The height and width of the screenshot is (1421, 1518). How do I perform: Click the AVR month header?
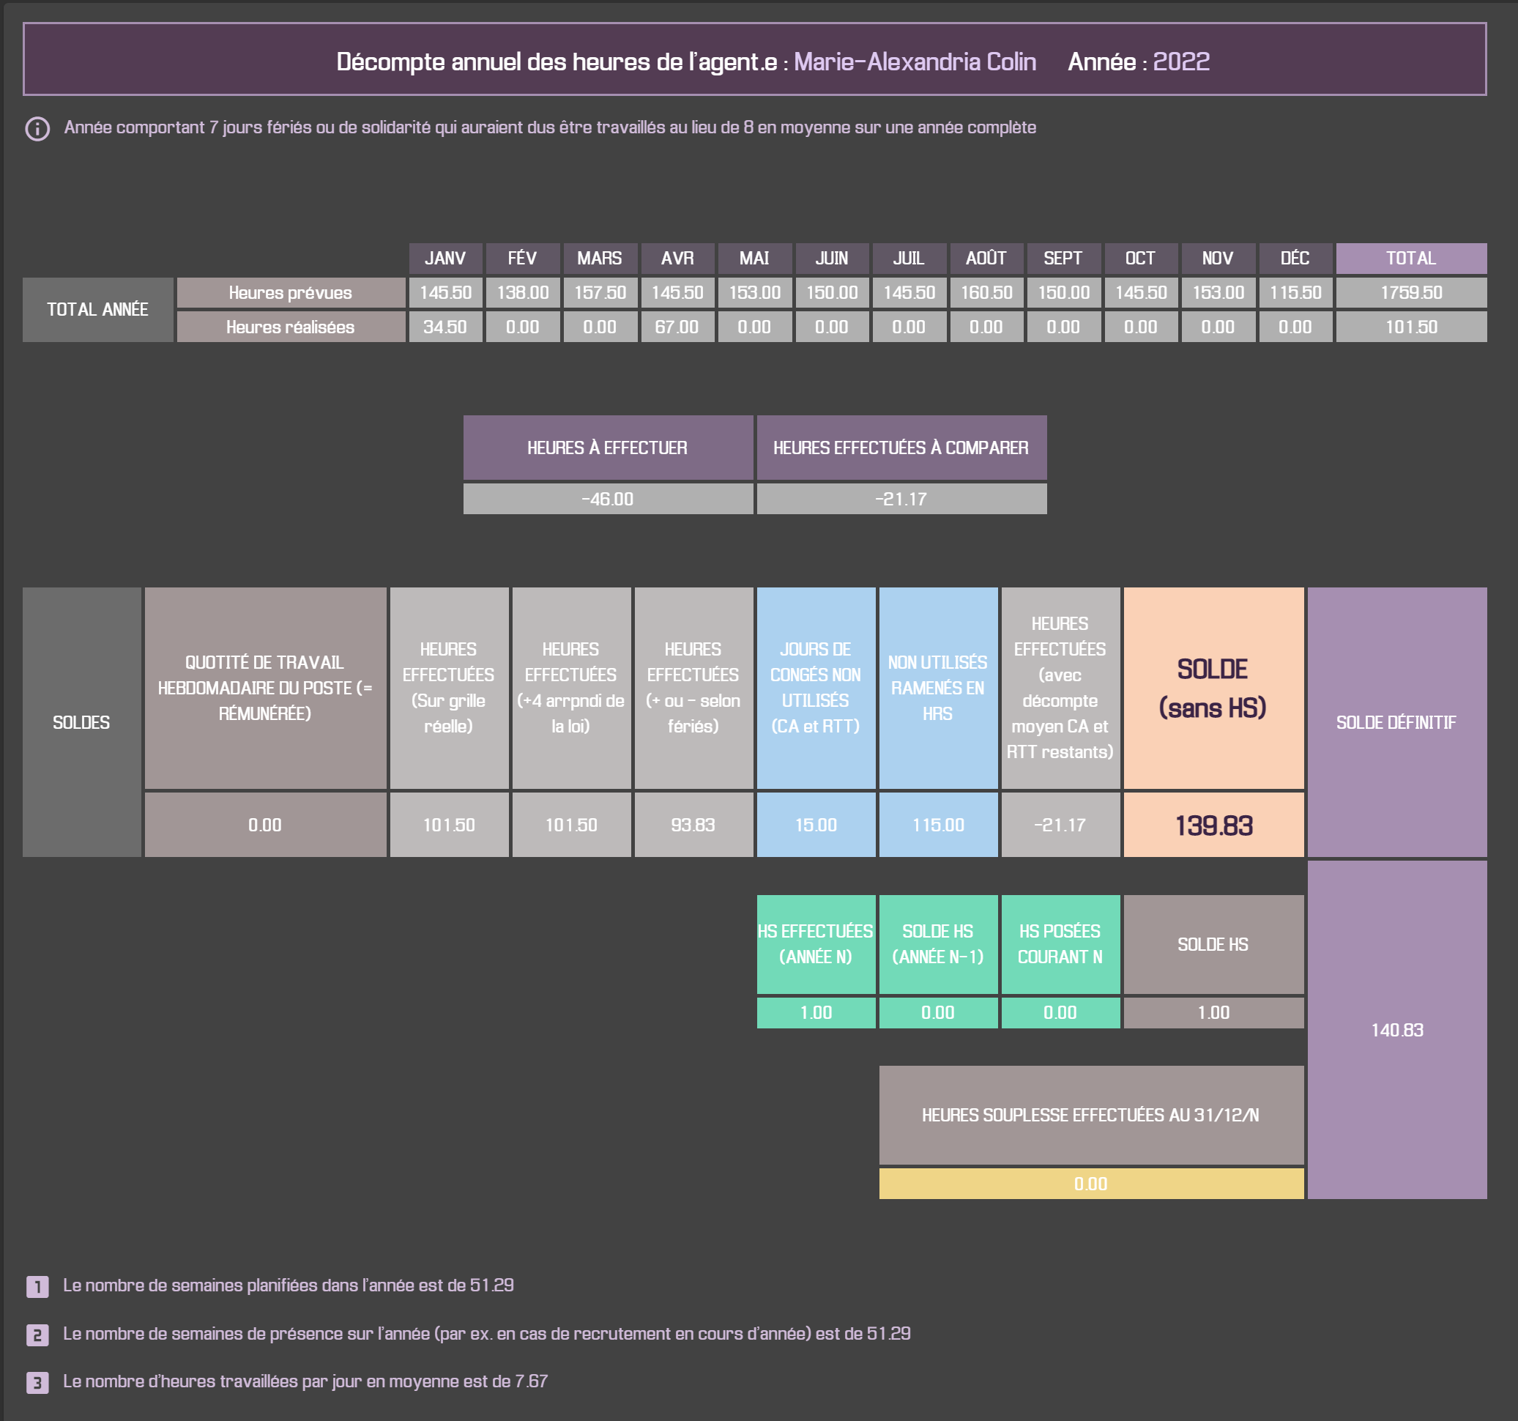[678, 259]
